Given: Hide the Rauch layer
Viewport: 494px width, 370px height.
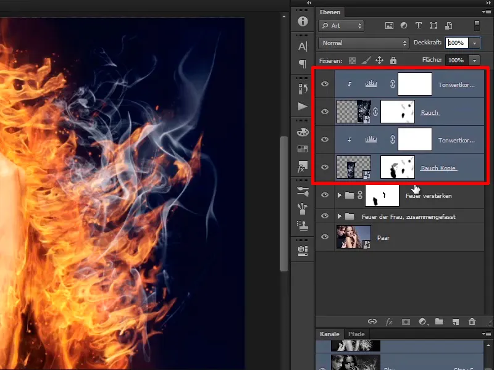Looking at the screenshot, I should 325,112.
